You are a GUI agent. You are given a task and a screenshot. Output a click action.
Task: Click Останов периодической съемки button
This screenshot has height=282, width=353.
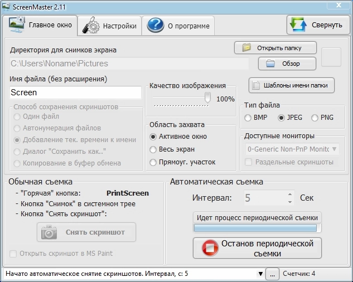click(257, 248)
